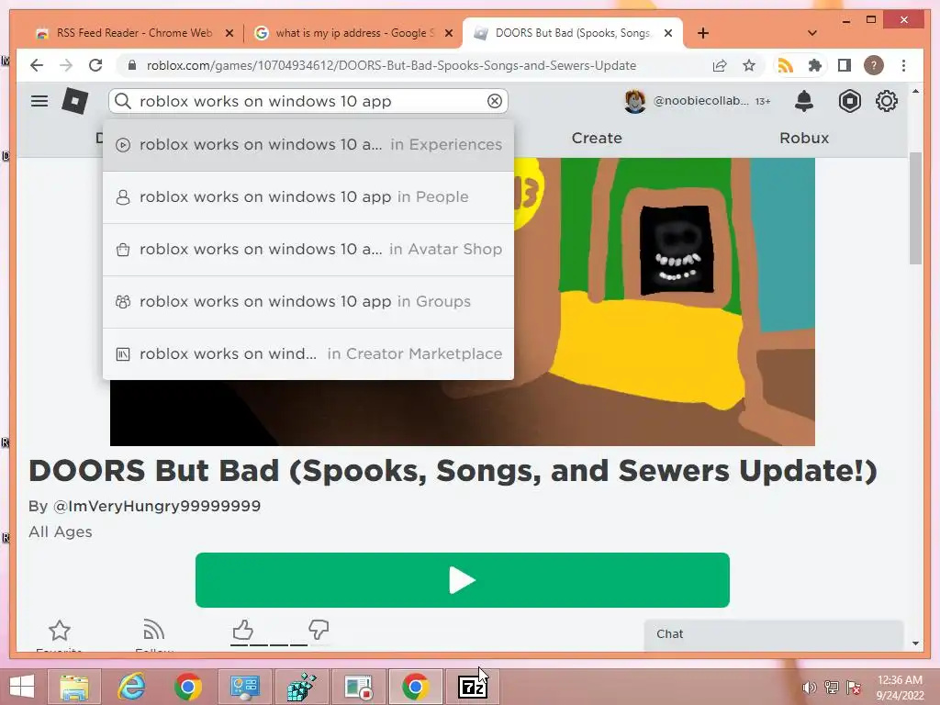The height and width of the screenshot is (705, 940).
Task: Open Chrome three-dot menu
Action: coord(903,65)
